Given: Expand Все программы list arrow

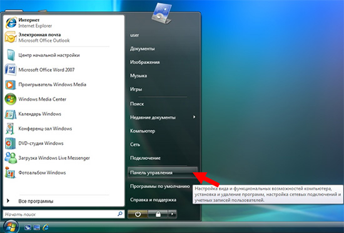Looking at the screenshot, I should 8,201.
